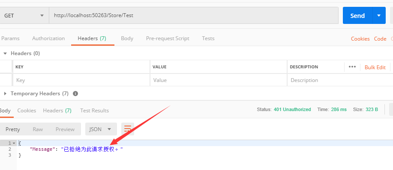
Task: Collapse the Headers (0) section
Action: pos(5,53)
